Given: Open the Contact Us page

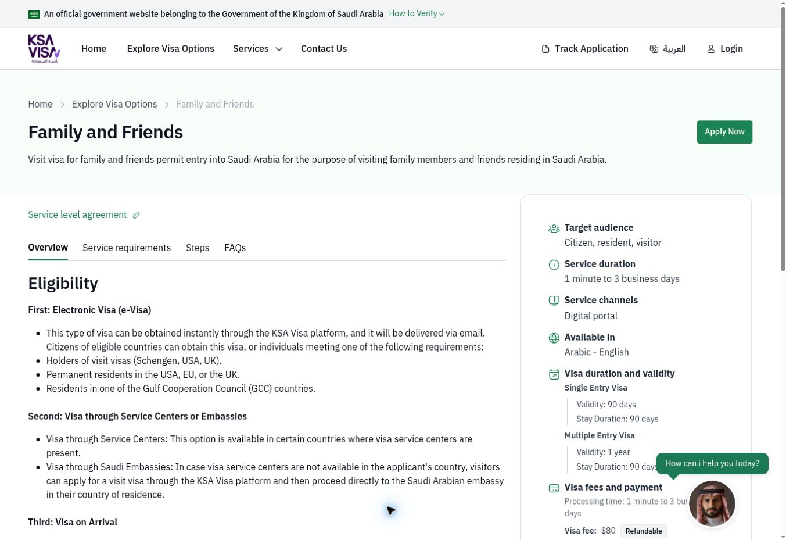Looking at the screenshot, I should coord(324,49).
